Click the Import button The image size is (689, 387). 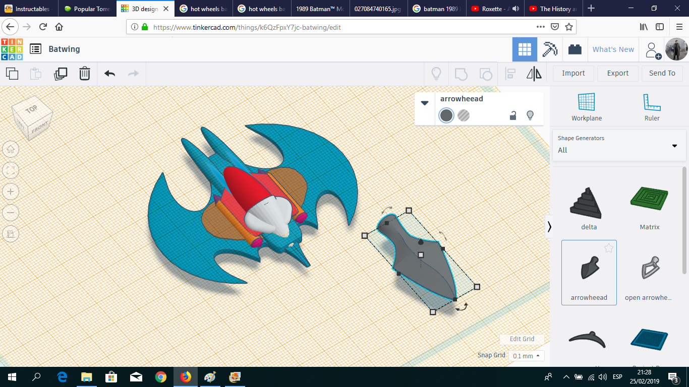tap(573, 74)
